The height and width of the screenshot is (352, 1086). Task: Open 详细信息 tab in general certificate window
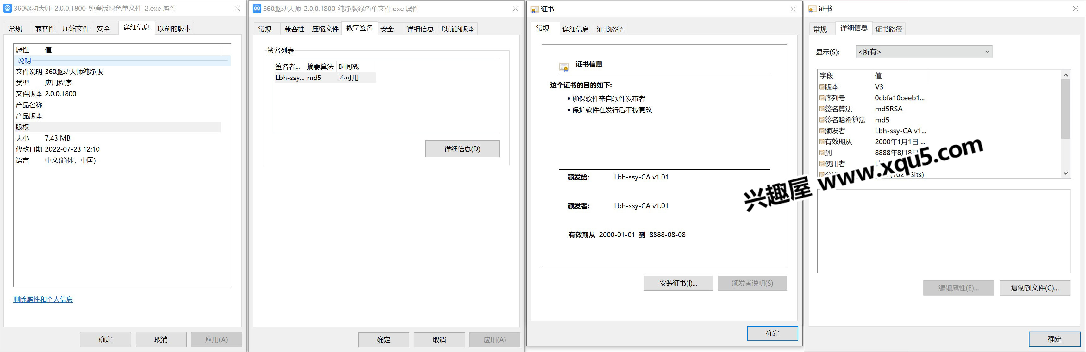point(575,29)
